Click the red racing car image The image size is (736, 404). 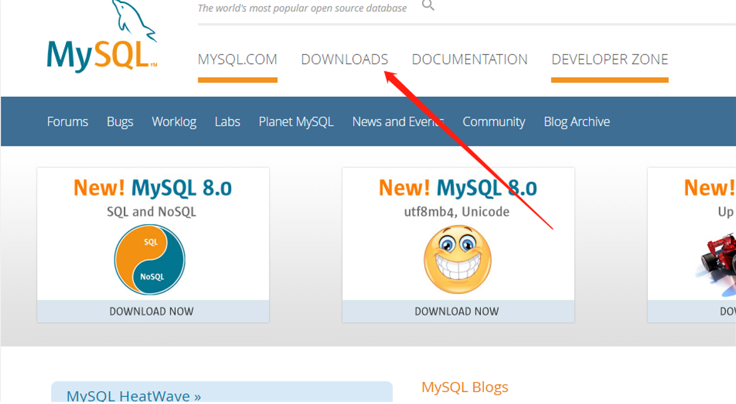717,265
